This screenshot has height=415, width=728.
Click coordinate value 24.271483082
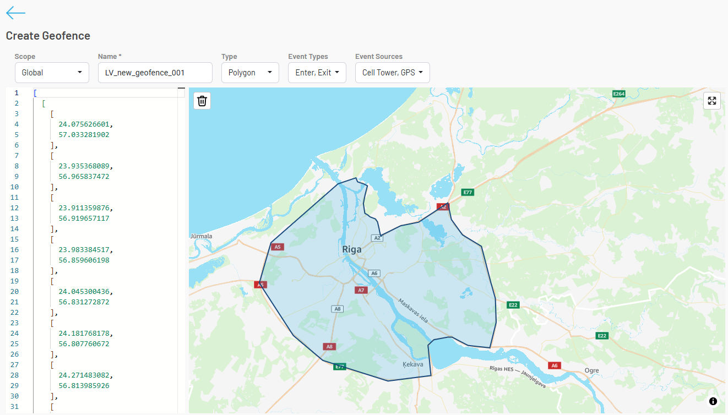click(x=85, y=375)
